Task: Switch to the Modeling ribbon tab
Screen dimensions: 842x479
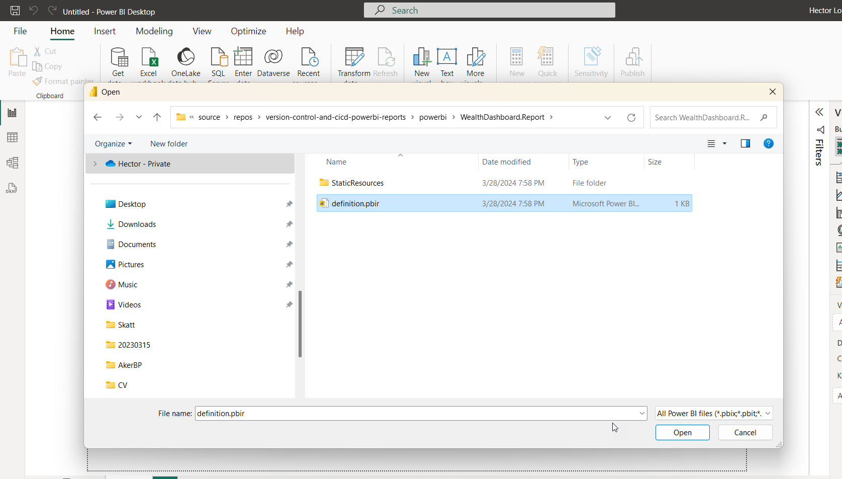Action: [154, 31]
